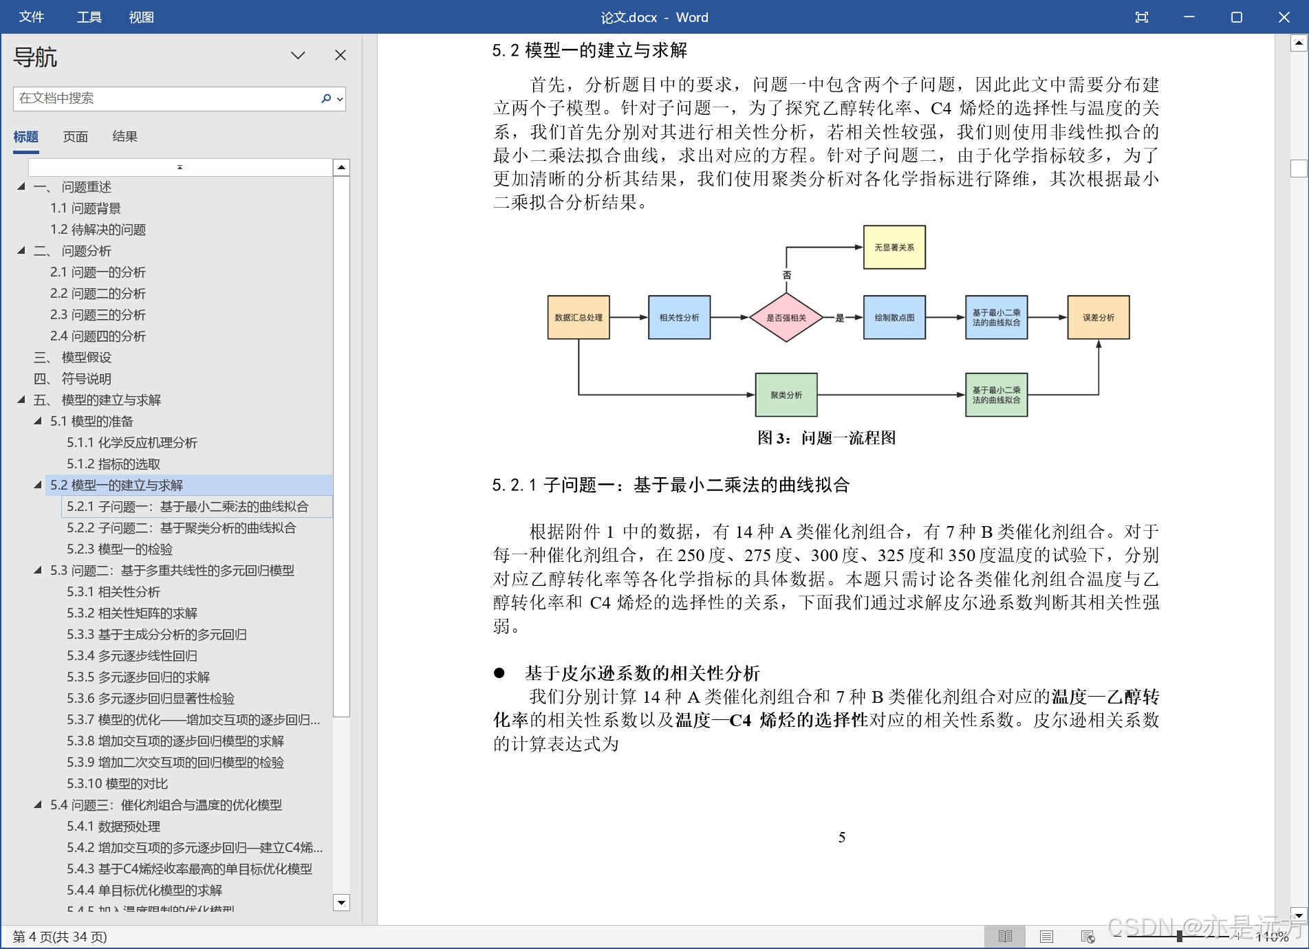The height and width of the screenshot is (949, 1309).
Task: Go to heading 5.2.2 子问题二
Action: (181, 527)
